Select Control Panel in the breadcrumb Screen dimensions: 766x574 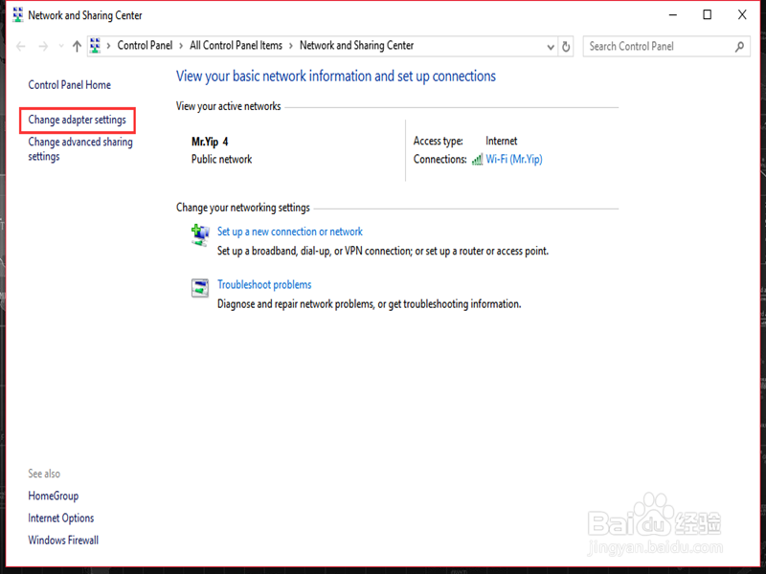[145, 45]
